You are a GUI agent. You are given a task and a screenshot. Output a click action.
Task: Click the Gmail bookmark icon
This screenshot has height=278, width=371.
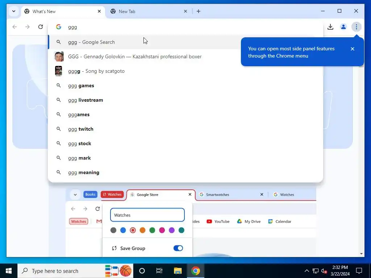coord(99,221)
